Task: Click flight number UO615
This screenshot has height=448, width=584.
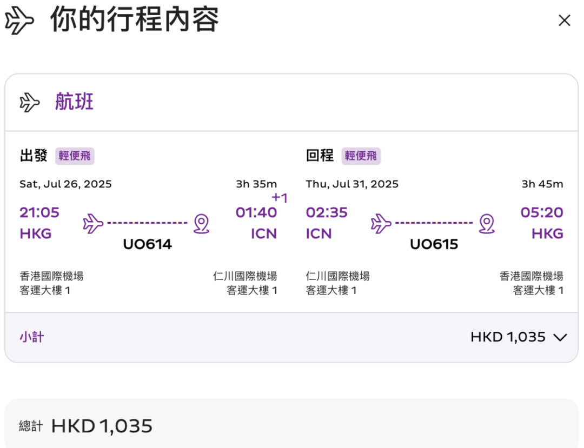Action: pyautogui.click(x=434, y=244)
